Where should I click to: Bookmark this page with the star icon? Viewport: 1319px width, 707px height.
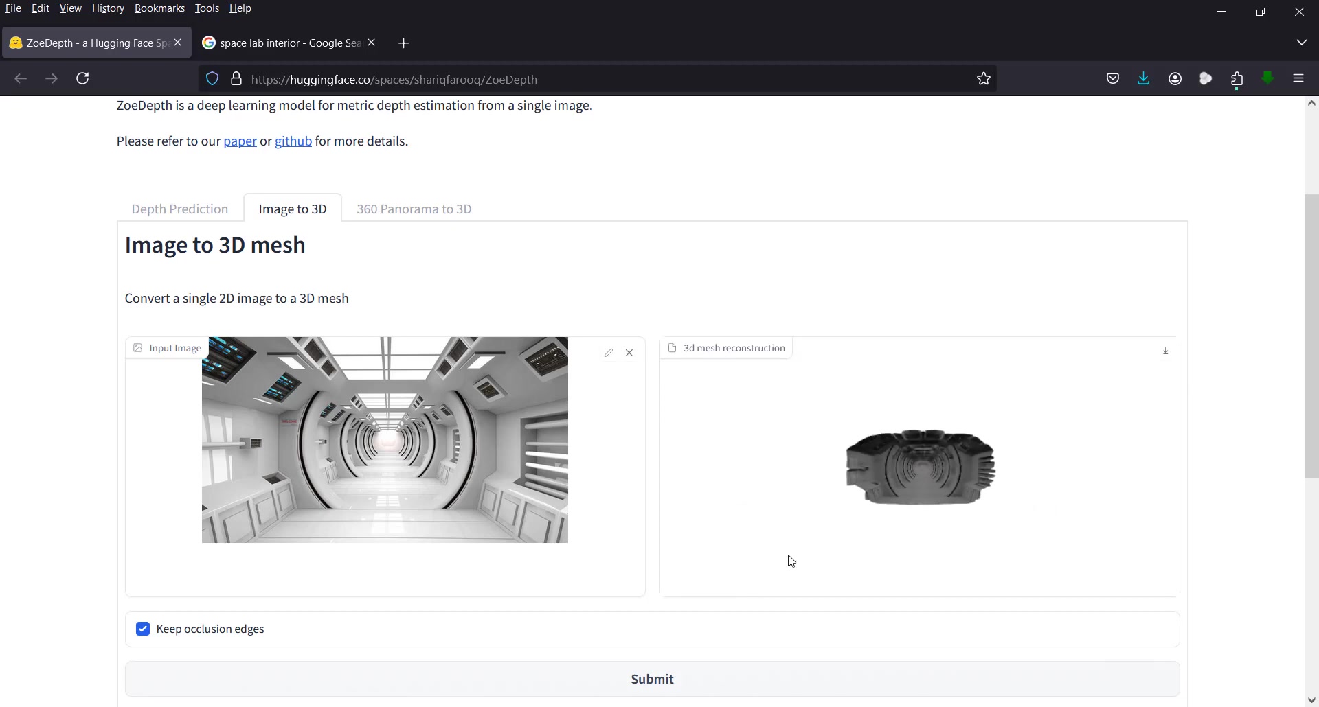(984, 79)
